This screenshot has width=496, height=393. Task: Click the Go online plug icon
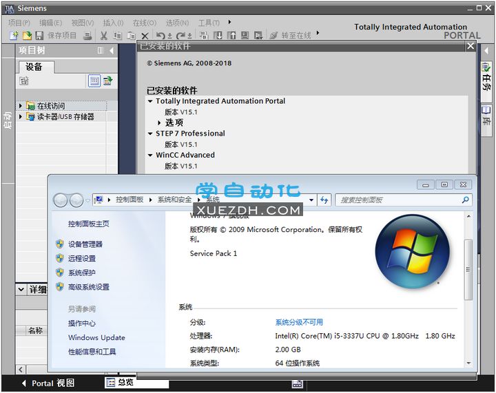[x=273, y=35]
